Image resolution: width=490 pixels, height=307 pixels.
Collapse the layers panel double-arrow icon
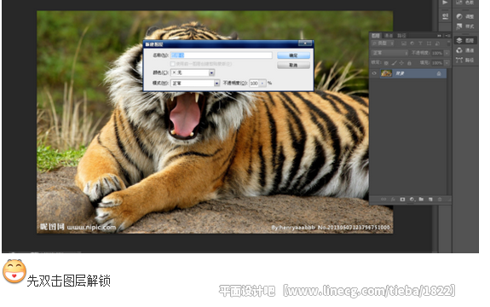point(439,36)
